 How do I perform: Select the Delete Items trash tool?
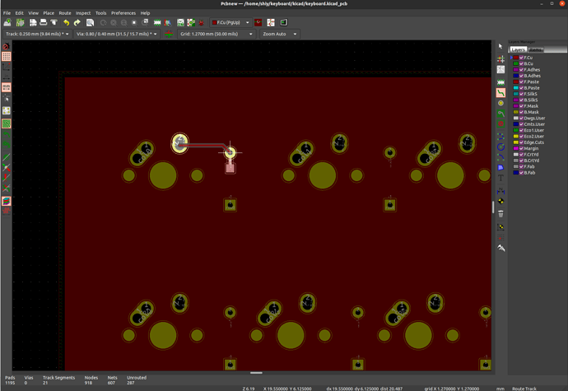[500, 214]
